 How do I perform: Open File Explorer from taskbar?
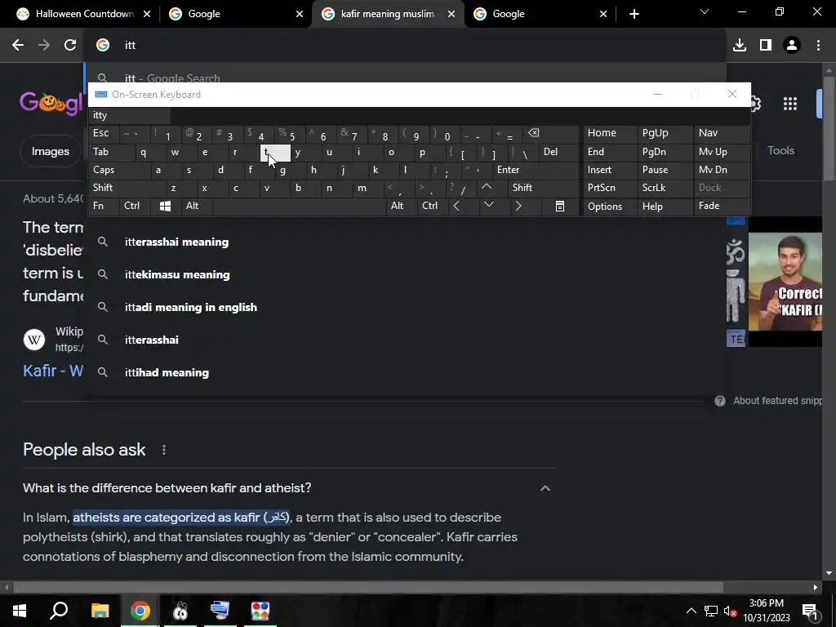click(100, 610)
